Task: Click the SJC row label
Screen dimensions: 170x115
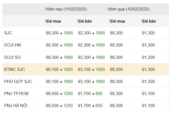Action: pyautogui.click(x=8, y=33)
